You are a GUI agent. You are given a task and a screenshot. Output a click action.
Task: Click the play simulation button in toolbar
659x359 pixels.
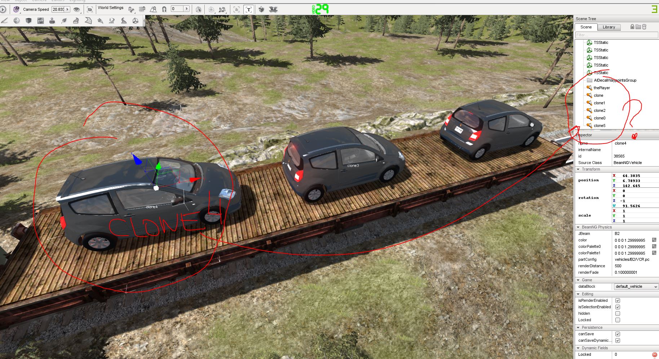pyautogui.click(x=3, y=9)
